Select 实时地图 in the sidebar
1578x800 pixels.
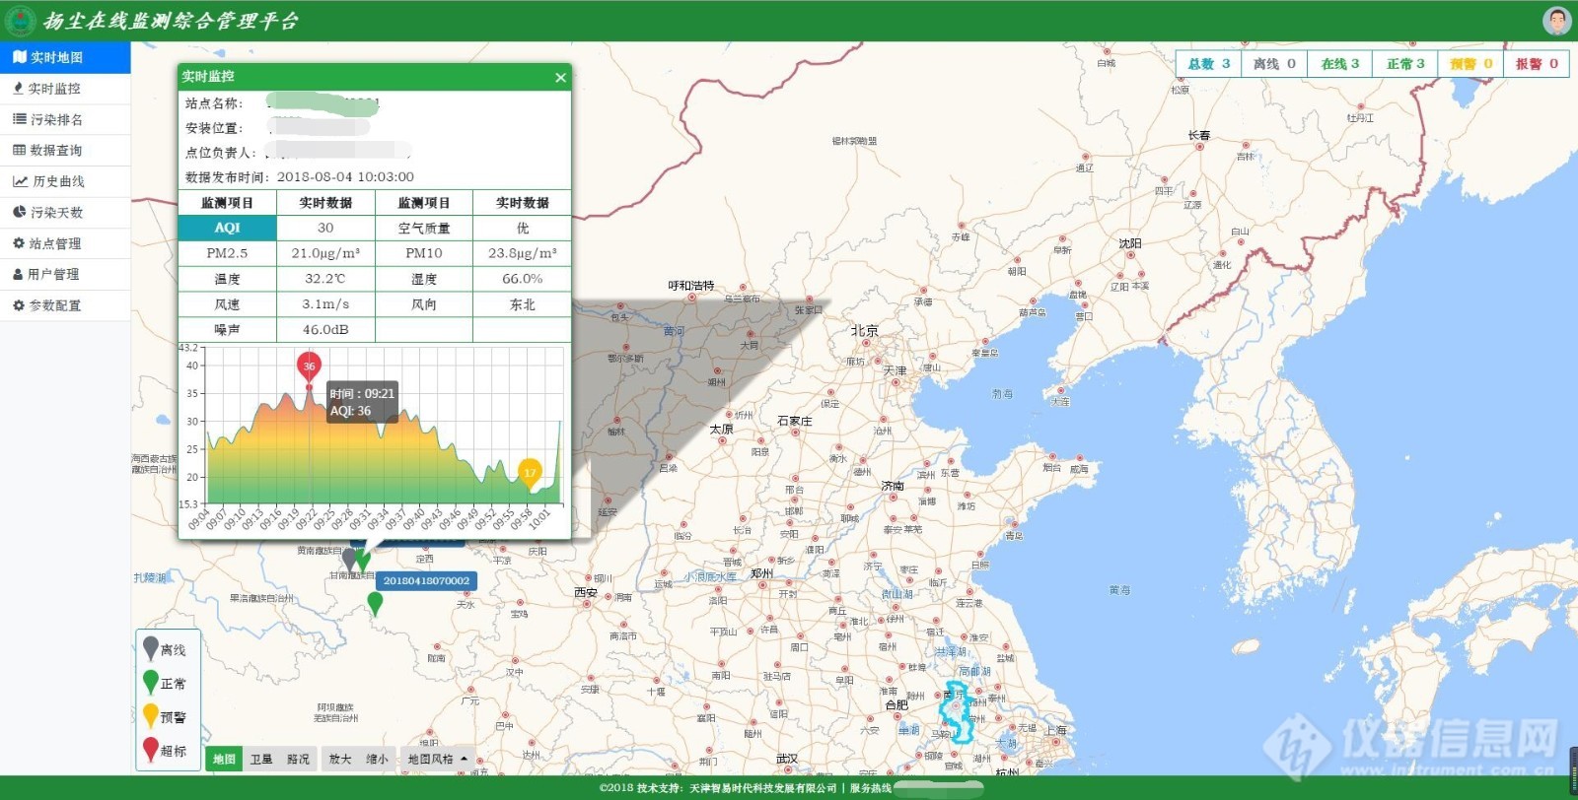click(65, 57)
